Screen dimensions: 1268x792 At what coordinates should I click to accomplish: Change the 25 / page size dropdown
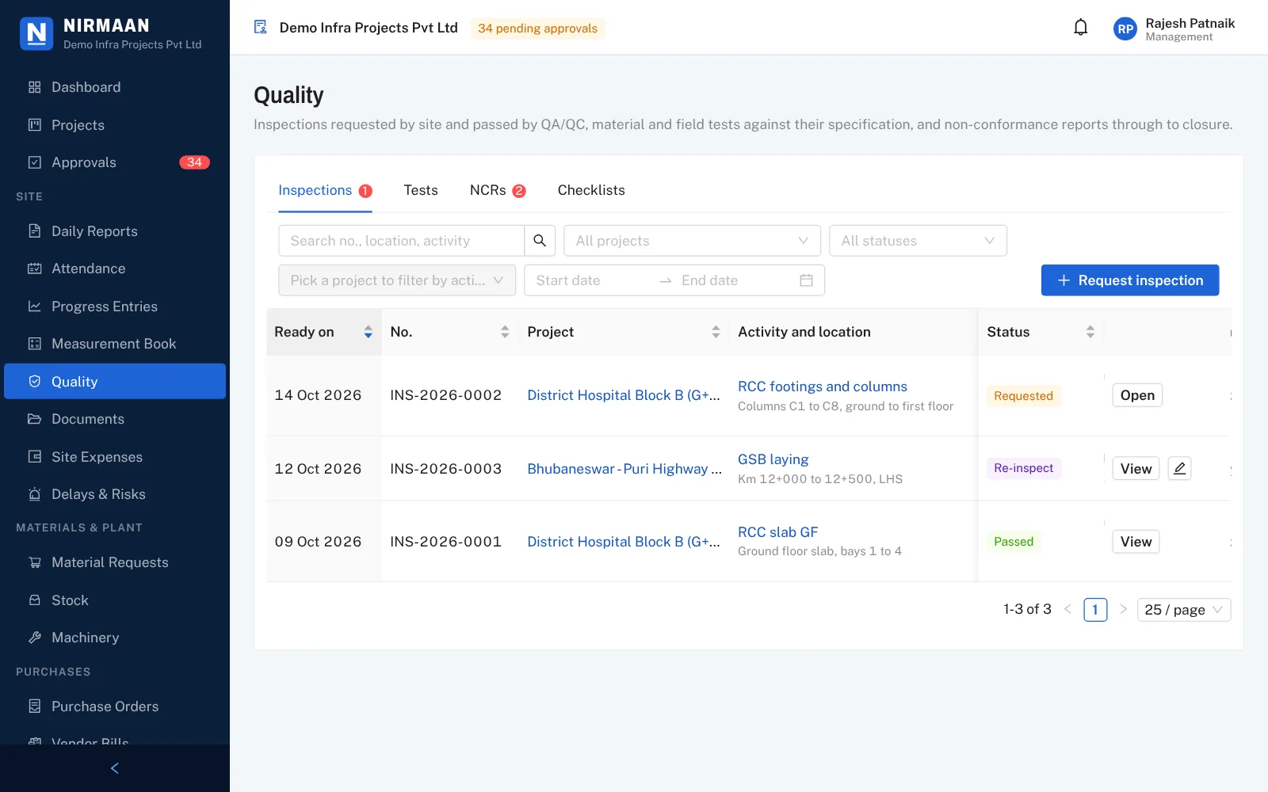[x=1184, y=610]
